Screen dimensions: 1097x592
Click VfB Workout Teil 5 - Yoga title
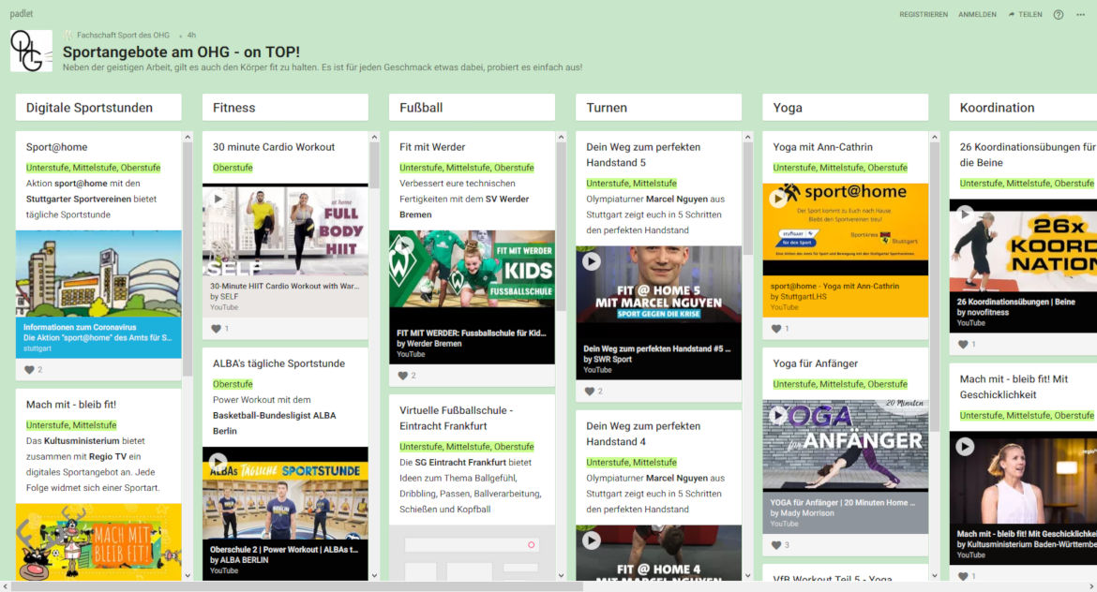coord(833,577)
